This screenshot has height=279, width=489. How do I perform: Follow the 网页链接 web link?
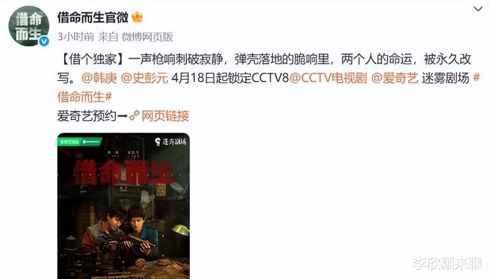pyautogui.click(x=166, y=116)
